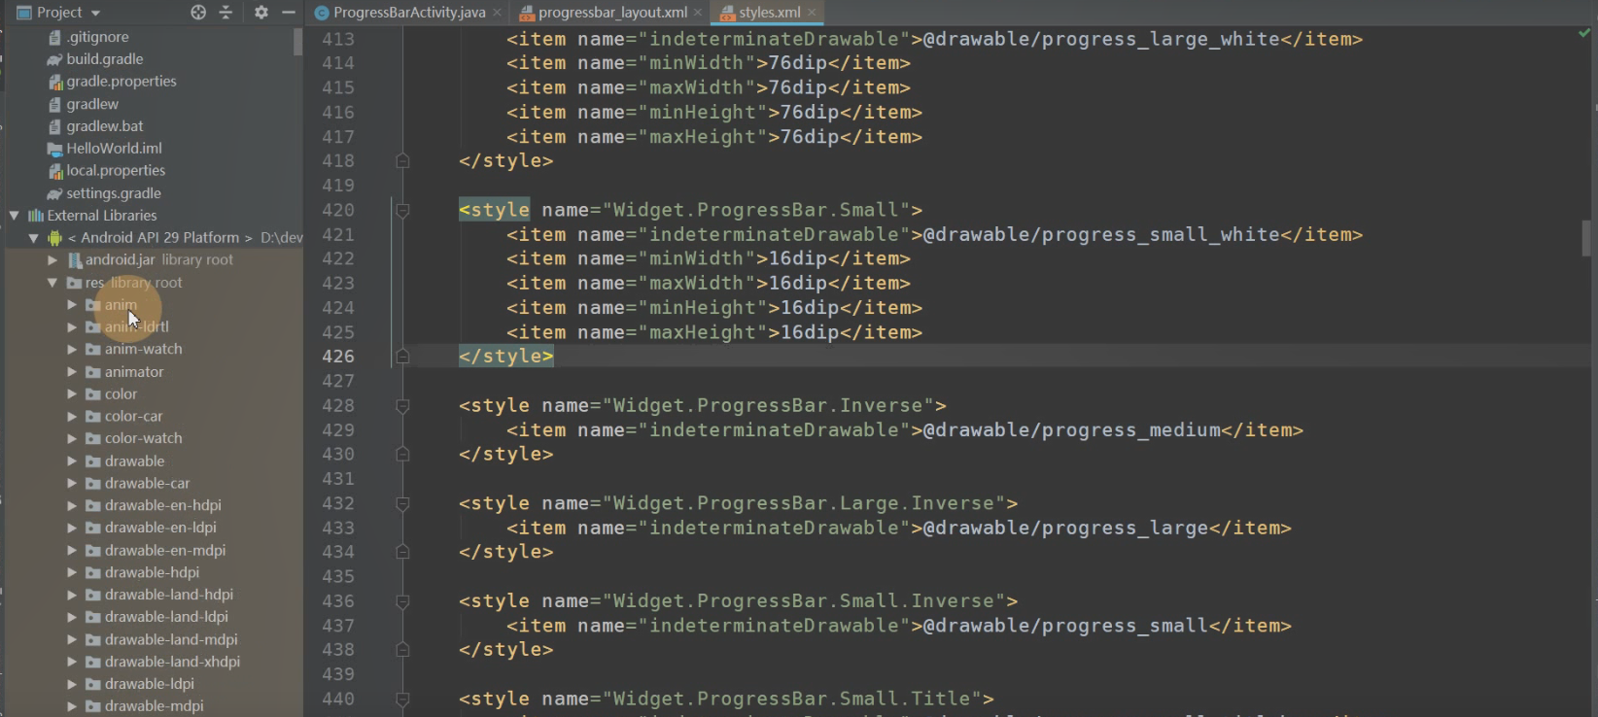Select local.properties file
The height and width of the screenshot is (717, 1598).
click(116, 171)
